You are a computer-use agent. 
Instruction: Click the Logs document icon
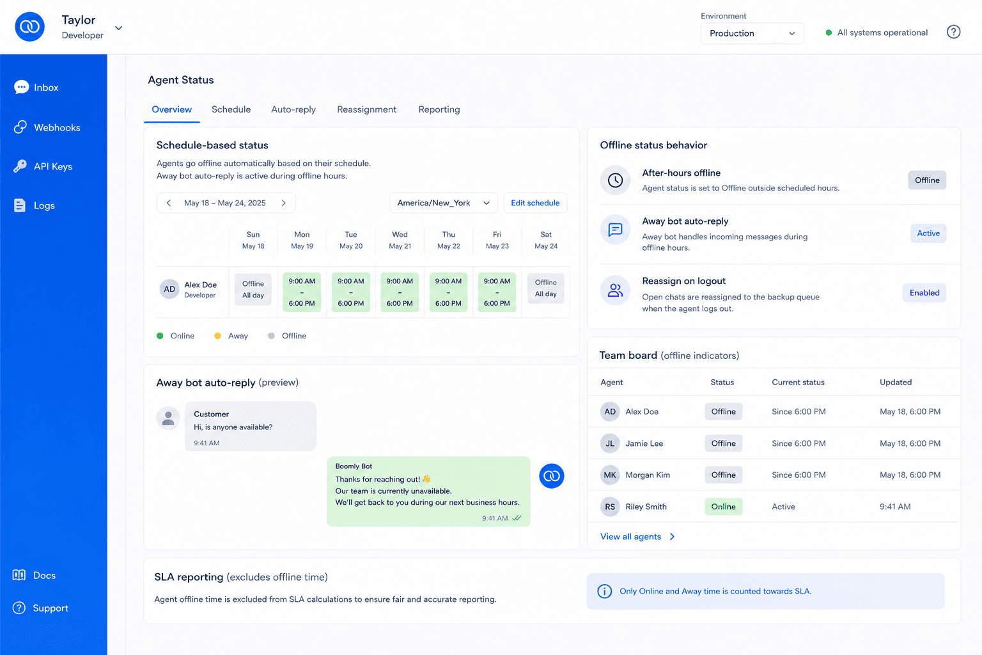click(20, 205)
